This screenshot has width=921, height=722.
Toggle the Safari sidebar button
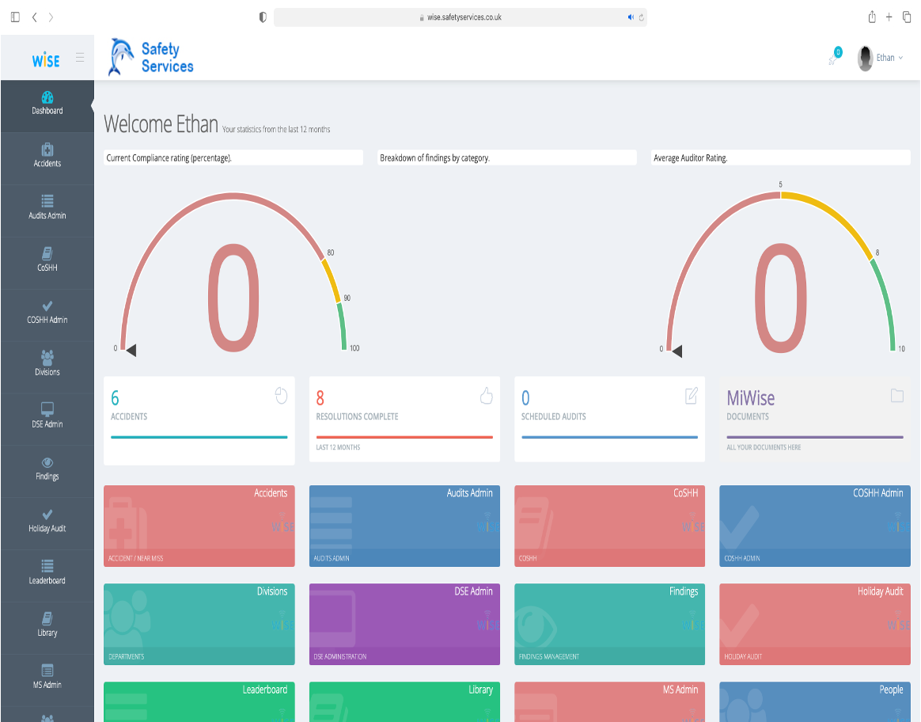15,17
